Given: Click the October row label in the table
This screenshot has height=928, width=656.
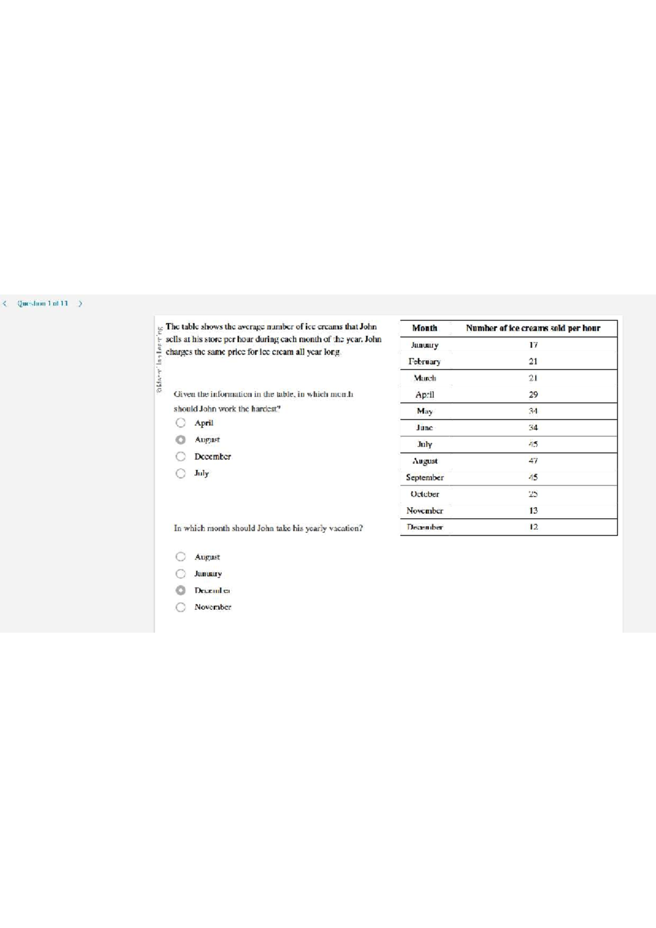Looking at the screenshot, I should pyautogui.click(x=425, y=494).
